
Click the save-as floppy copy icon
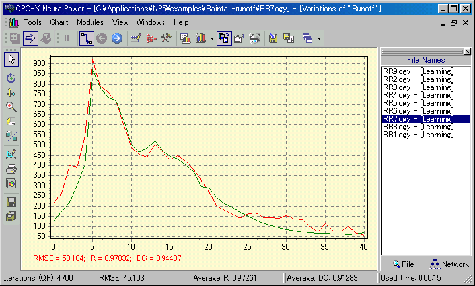coord(289,38)
